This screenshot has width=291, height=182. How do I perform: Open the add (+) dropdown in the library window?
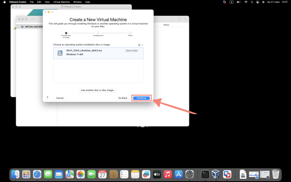click(33, 19)
